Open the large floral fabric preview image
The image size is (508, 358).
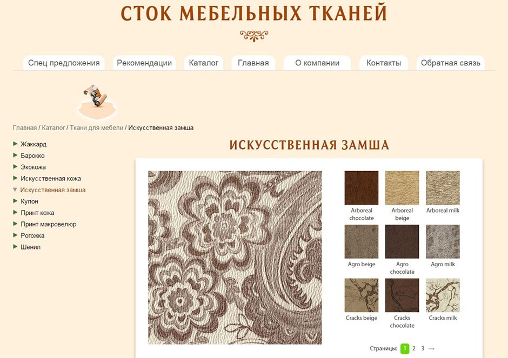pyautogui.click(x=235, y=258)
